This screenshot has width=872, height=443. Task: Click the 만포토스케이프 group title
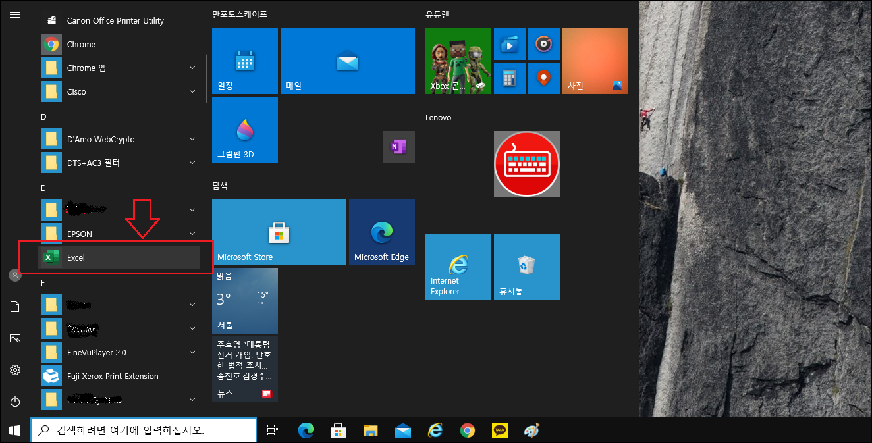coord(240,14)
